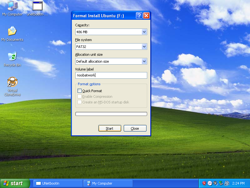Screen dimensions: 250x188
Task: Click the Safely Remove Hardware tray icon
Action: point(221,183)
